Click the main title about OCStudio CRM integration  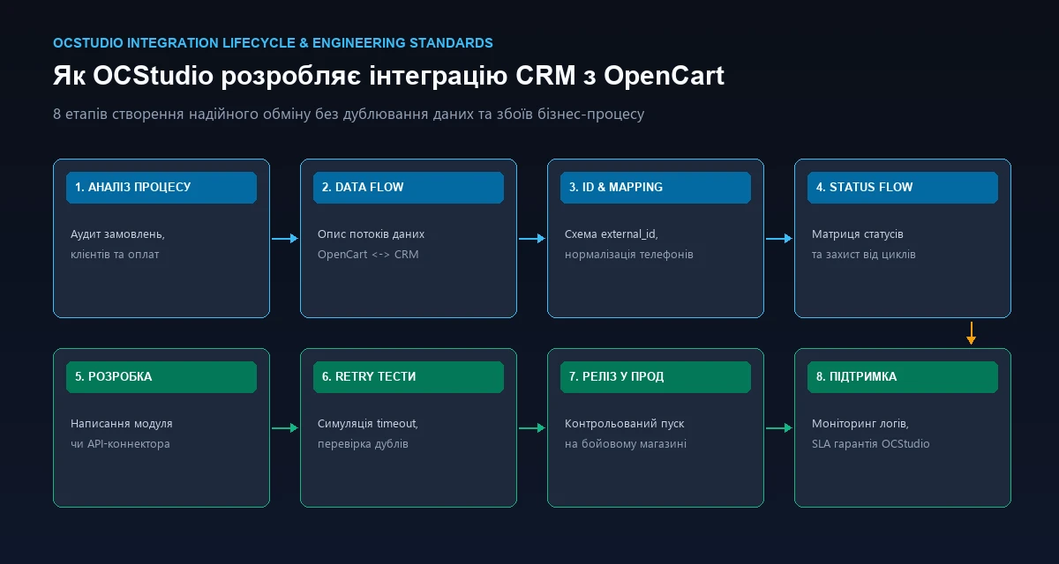point(388,76)
